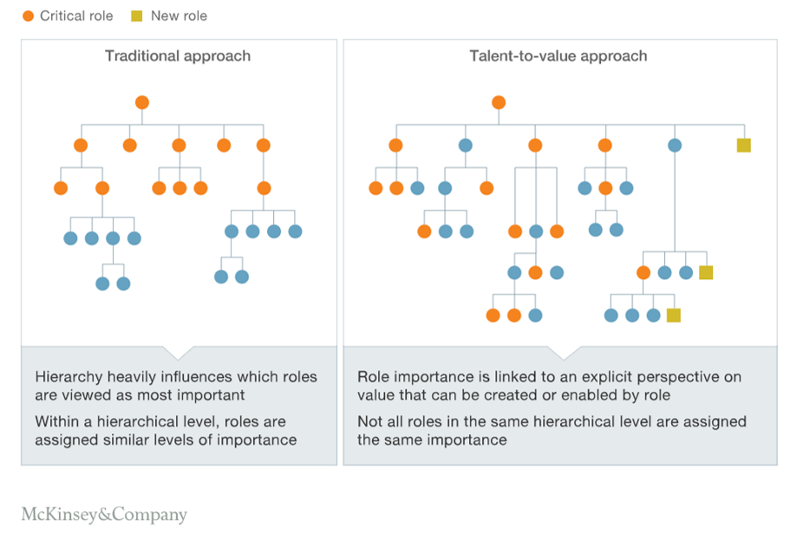This screenshot has width=790, height=533.
Task: Open the McKinsey&Company logo link
Action: 104,515
